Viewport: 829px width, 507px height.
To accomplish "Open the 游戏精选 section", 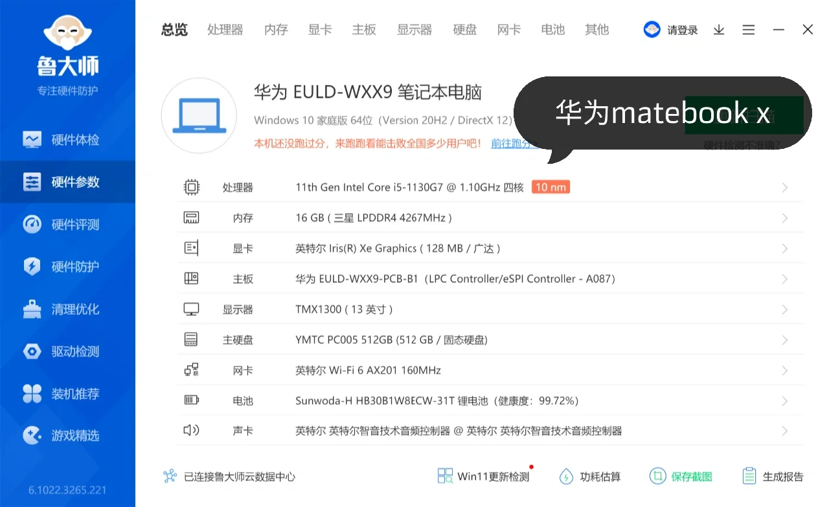I will 67,435.
